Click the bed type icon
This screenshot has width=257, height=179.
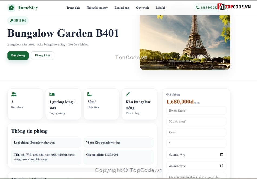pos(52,94)
